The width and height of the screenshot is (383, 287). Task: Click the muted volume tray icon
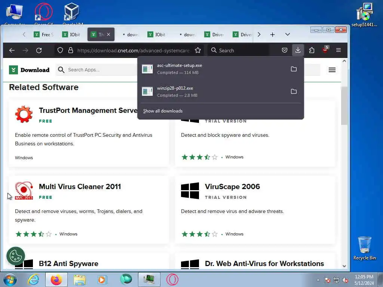(345, 280)
